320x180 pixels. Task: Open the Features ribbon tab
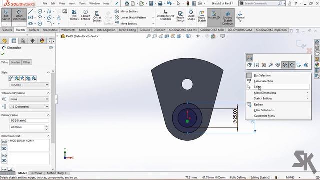pyautogui.click(x=7, y=30)
